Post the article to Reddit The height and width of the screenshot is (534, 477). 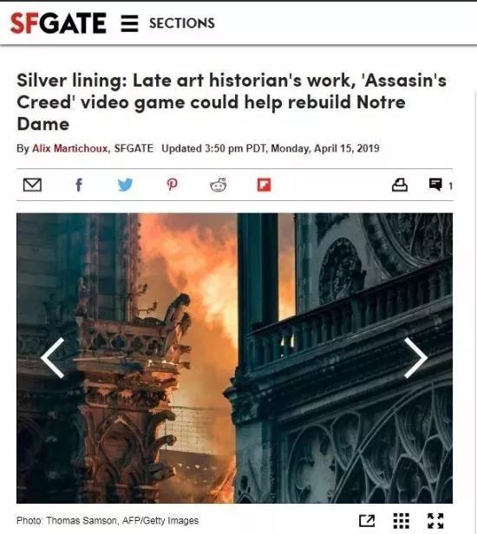point(219,185)
